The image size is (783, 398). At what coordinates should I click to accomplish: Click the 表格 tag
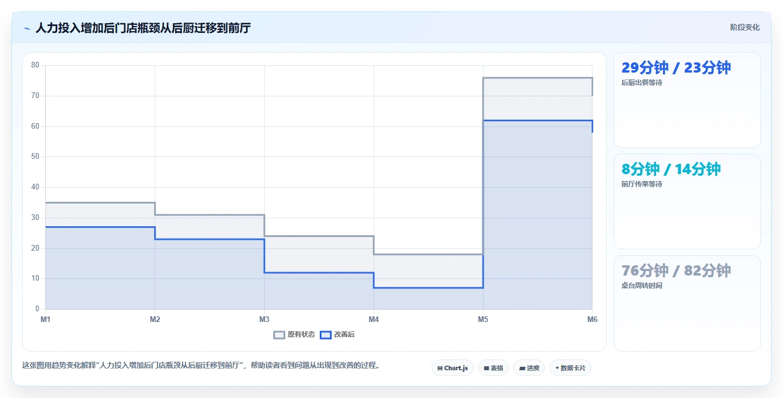(493, 368)
